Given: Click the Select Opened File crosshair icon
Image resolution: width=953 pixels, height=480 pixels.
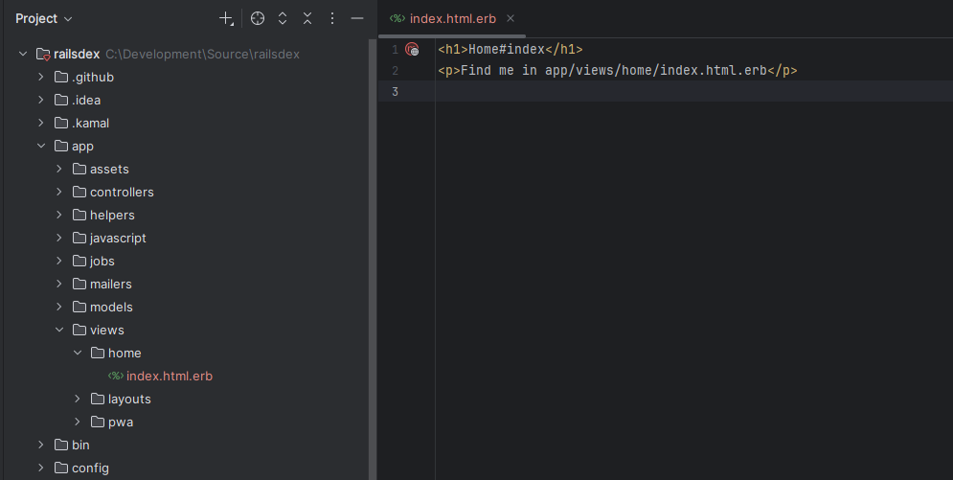Looking at the screenshot, I should [x=257, y=18].
